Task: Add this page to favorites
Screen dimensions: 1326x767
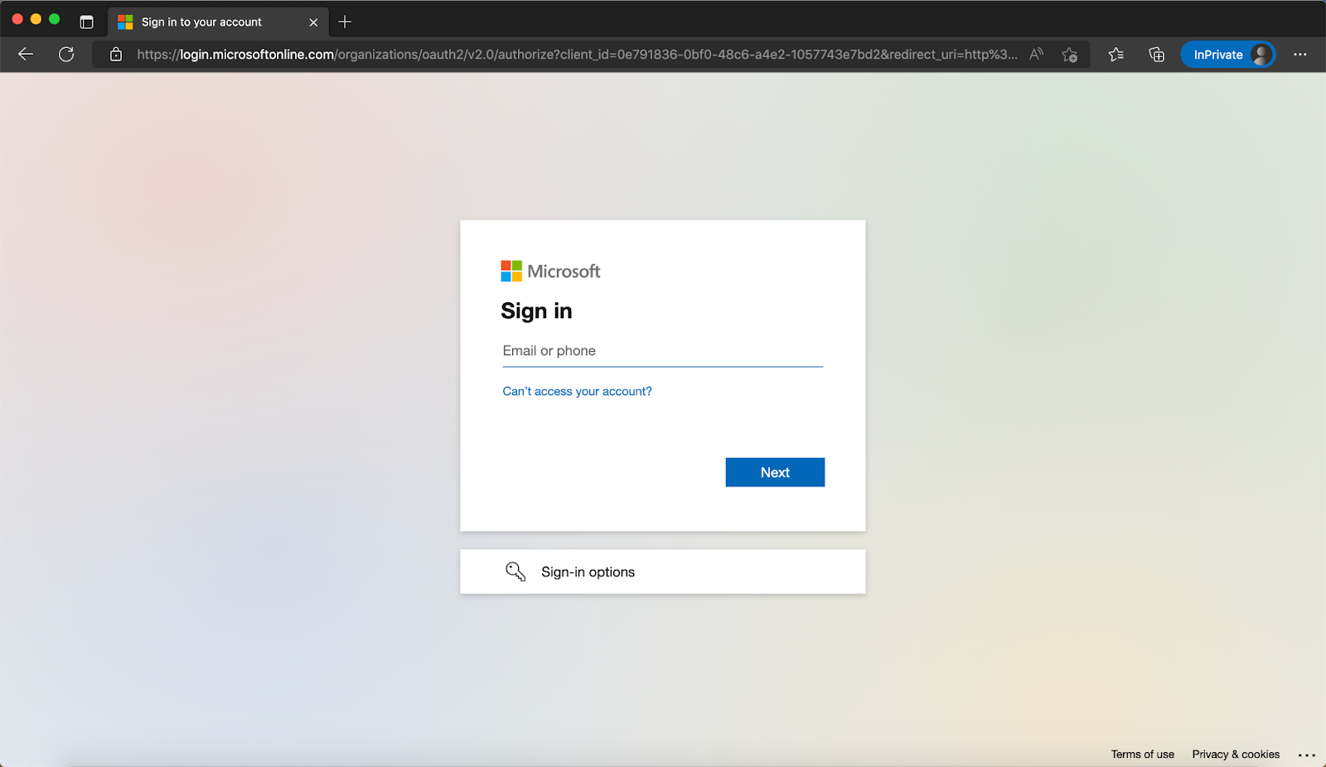Action: [1069, 55]
